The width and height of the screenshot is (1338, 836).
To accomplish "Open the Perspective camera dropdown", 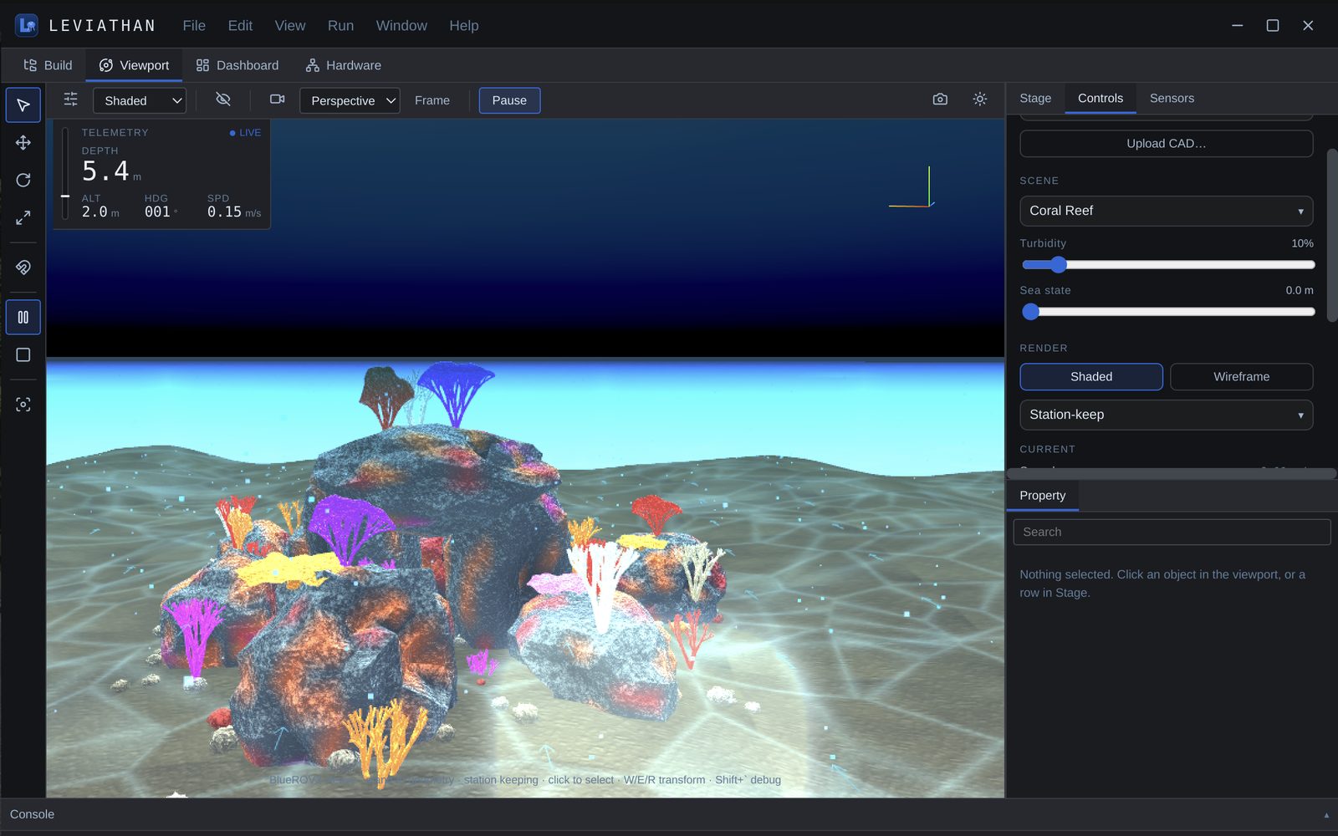I will (350, 100).
